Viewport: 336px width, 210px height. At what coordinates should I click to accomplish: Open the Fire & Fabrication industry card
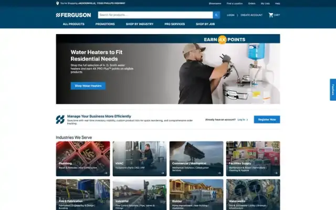coord(83,195)
